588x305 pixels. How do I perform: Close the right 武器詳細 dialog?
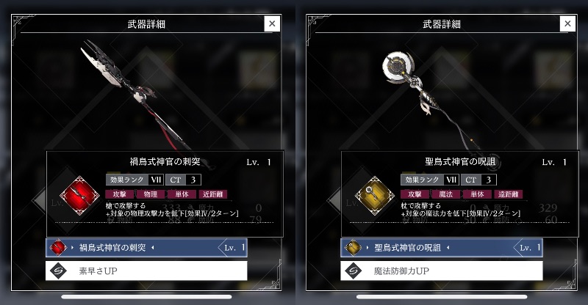click(567, 24)
